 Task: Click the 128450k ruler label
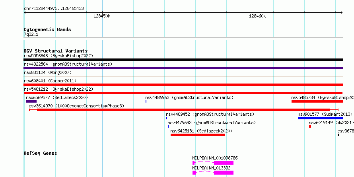click(102, 16)
